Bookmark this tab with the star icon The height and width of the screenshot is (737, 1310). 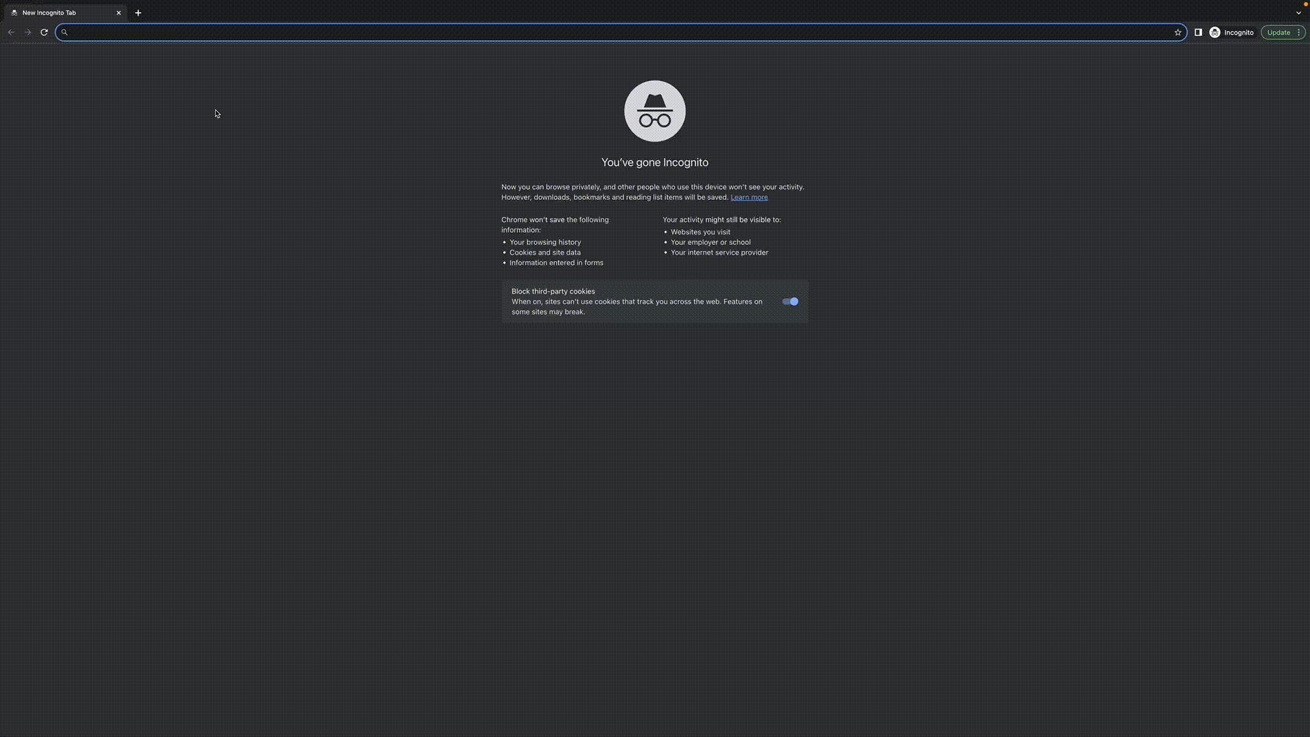pos(1178,32)
